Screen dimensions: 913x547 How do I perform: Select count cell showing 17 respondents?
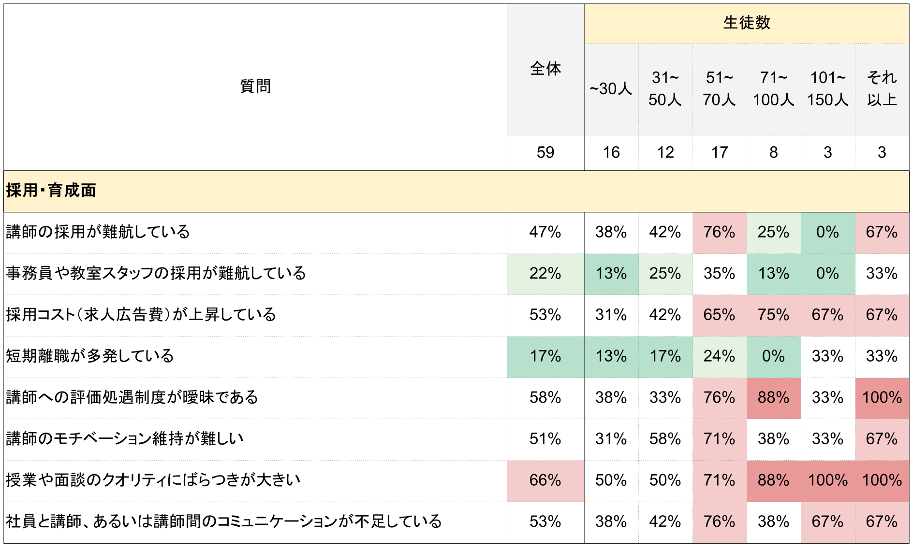pyautogui.click(x=719, y=153)
